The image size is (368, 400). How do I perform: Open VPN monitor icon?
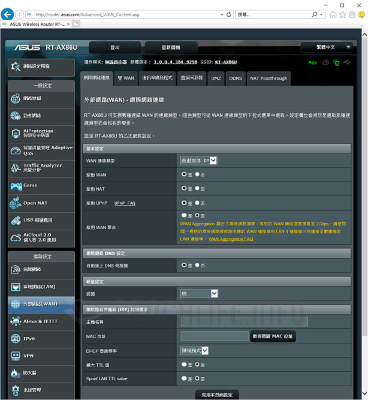coord(16,356)
